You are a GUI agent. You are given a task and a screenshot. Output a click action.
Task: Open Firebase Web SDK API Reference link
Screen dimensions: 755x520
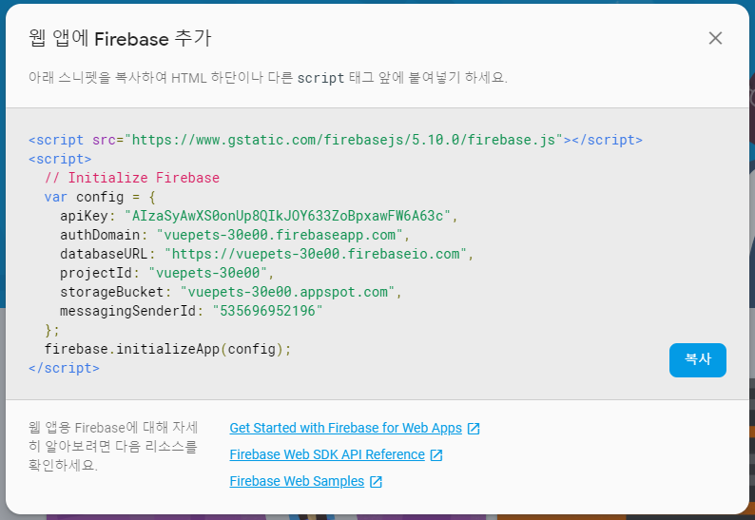[x=327, y=454]
